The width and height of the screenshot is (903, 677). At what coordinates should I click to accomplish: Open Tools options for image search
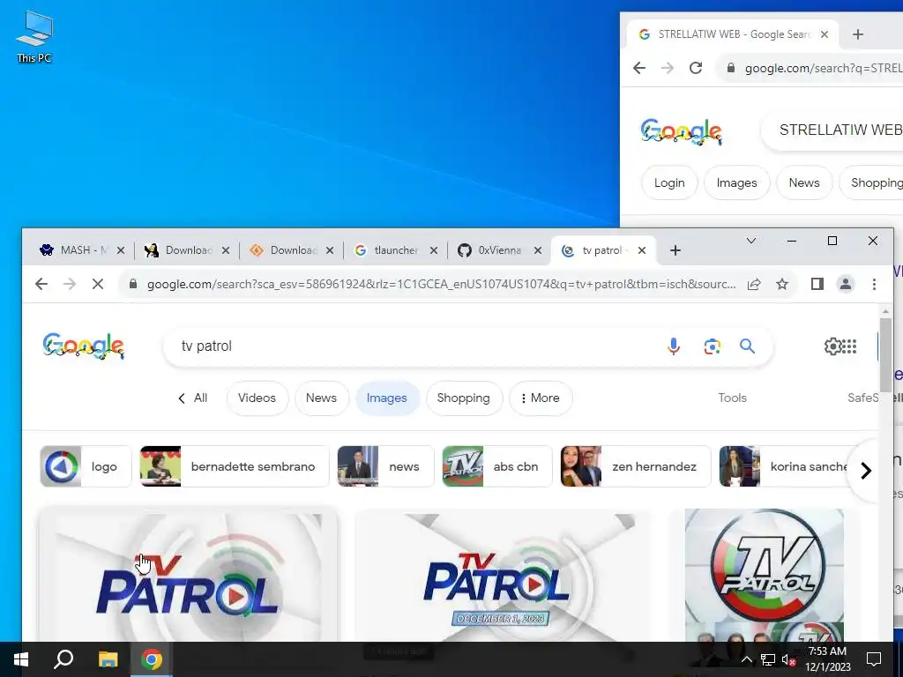tap(732, 398)
